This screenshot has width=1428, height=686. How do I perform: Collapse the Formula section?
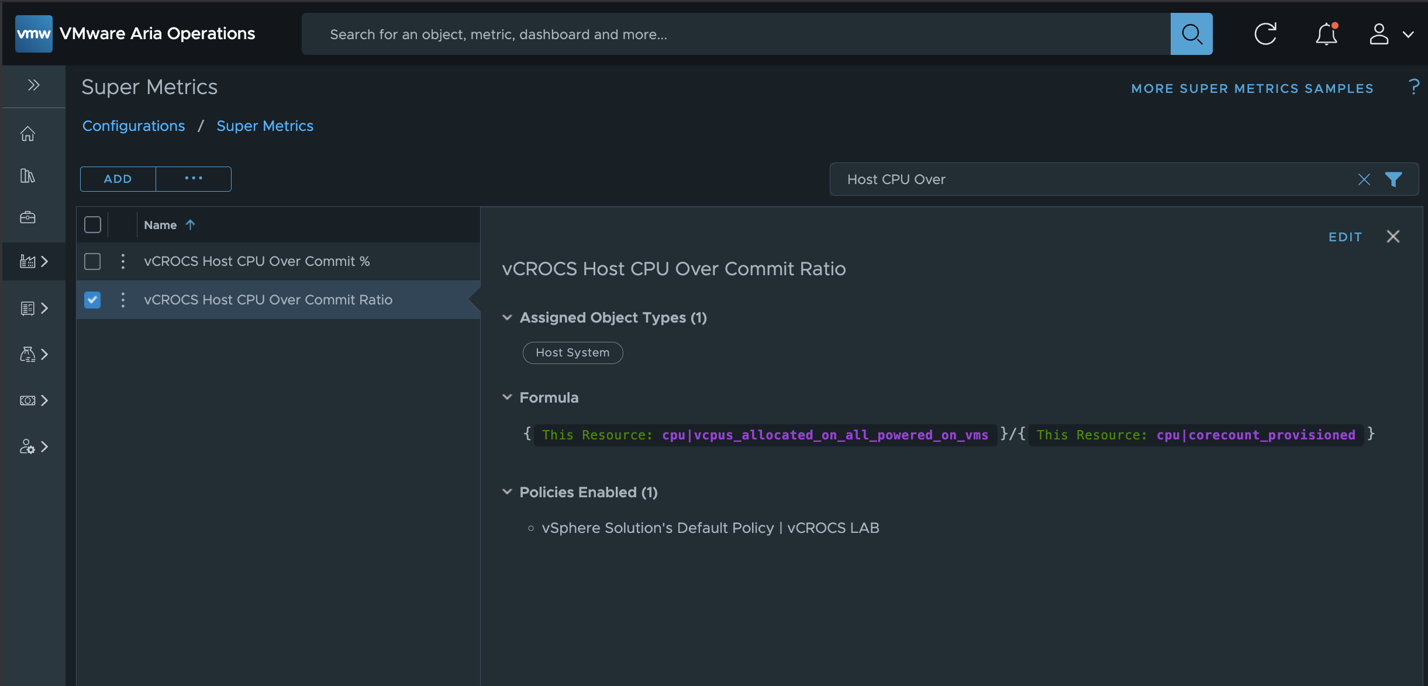507,397
